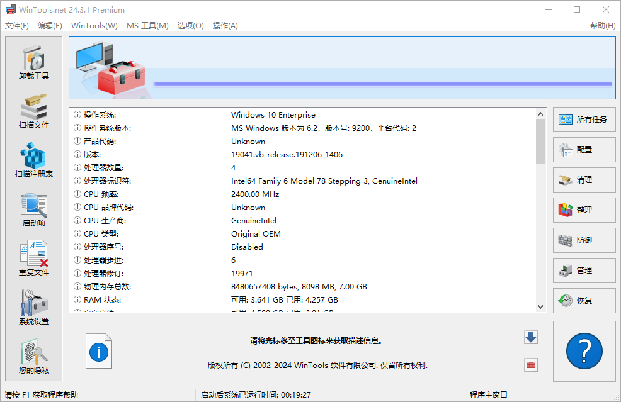Open the 扫描文件 scan files tool
621x402 pixels.
point(33,111)
